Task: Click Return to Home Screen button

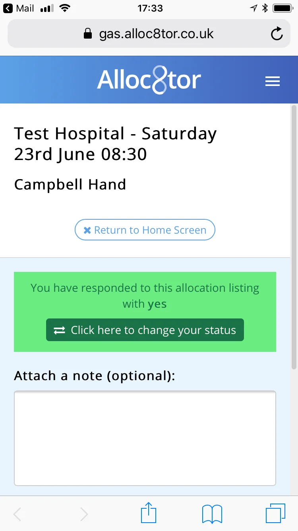Action: point(145,230)
